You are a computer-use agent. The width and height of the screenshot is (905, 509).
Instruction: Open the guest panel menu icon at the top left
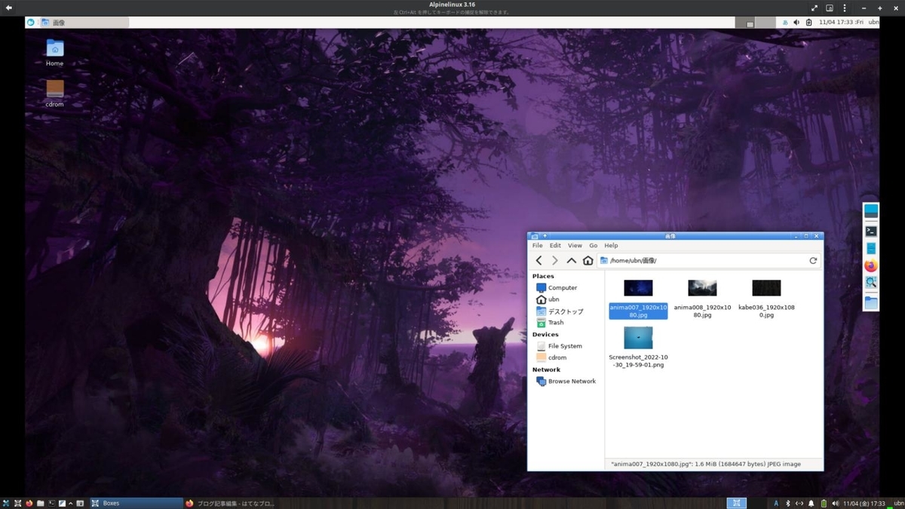(31, 23)
